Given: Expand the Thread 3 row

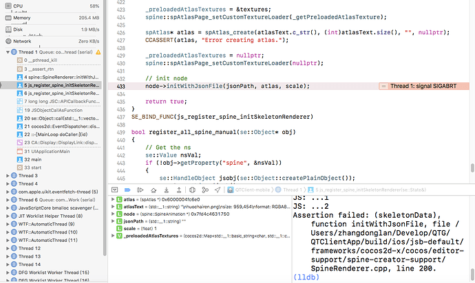Looking at the screenshot, I should click(x=8, y=176).
